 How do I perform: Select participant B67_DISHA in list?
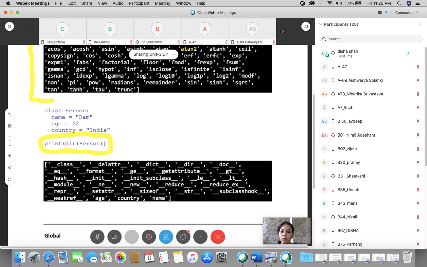click(370, 231)
